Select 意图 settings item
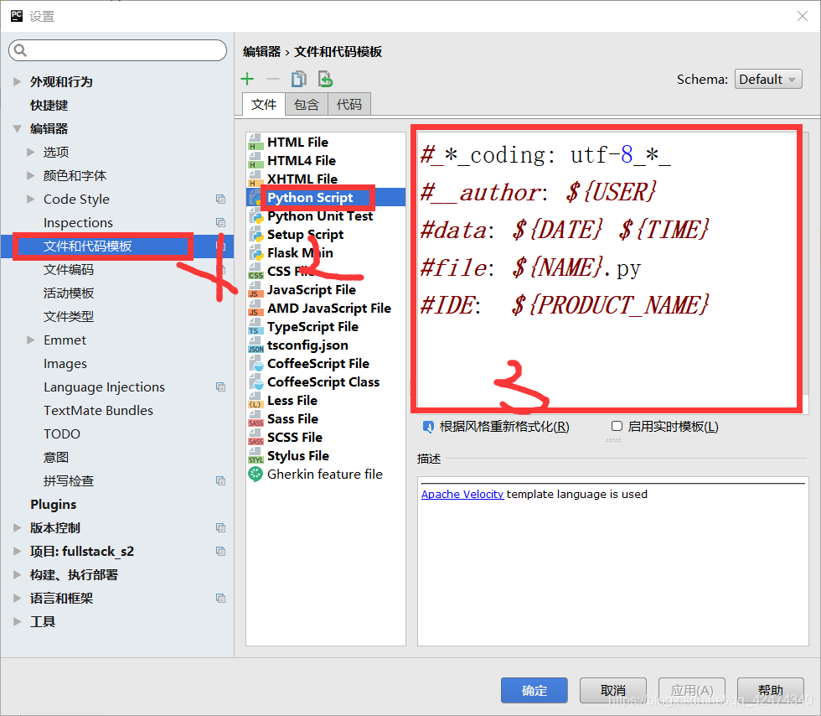Image resolution: width=821 pixels, height=716 pixels. pos(56,458)
